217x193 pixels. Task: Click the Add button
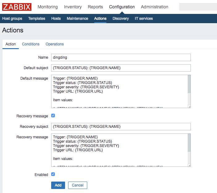point(58,185)
